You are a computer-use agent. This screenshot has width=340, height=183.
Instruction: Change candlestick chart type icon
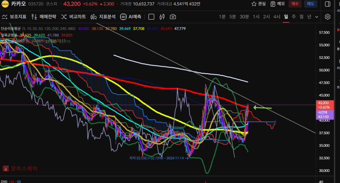point(162,17)
